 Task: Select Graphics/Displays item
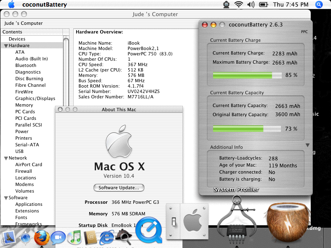(35, 98)
